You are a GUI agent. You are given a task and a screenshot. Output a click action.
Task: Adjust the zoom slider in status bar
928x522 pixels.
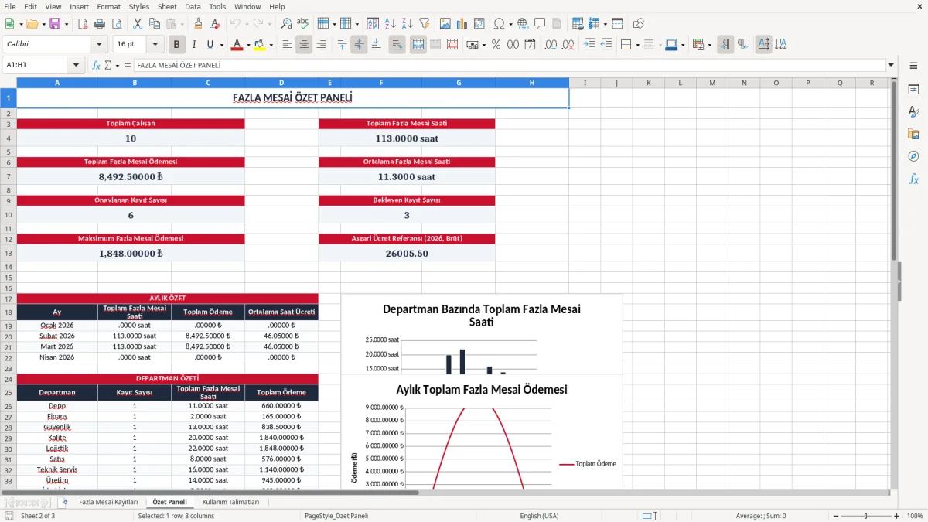(865, 516)
